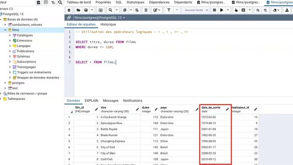293x165 pixels.
Task: Click the select-all corner cell of results grid
Action: click(69, 109)
